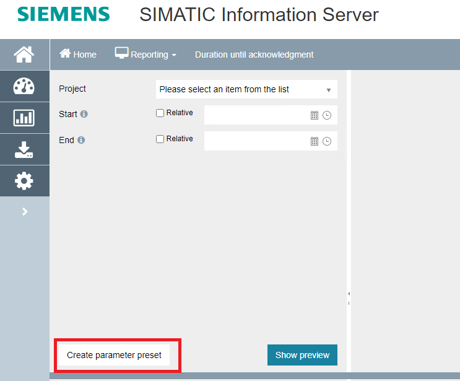Click the End info icon

click(81, 140)
